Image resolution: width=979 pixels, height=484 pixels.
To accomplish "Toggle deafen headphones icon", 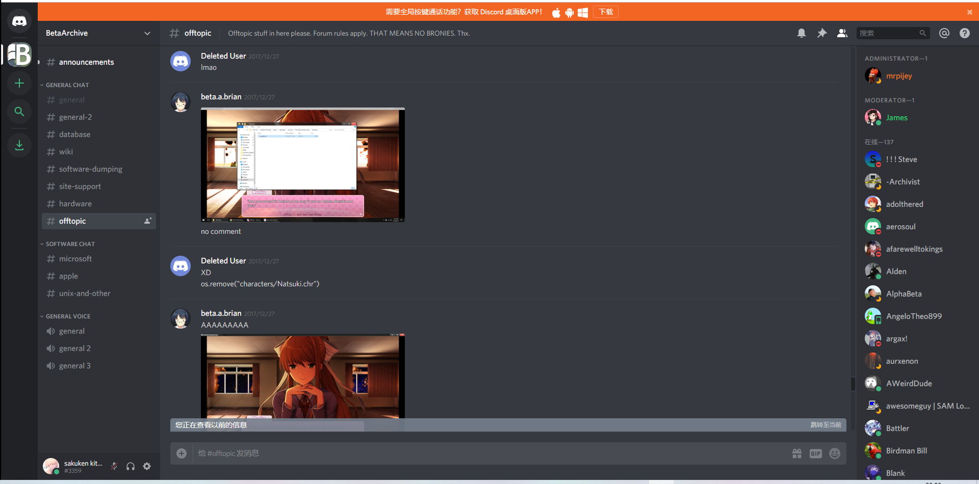I will [x=131, y=466].
